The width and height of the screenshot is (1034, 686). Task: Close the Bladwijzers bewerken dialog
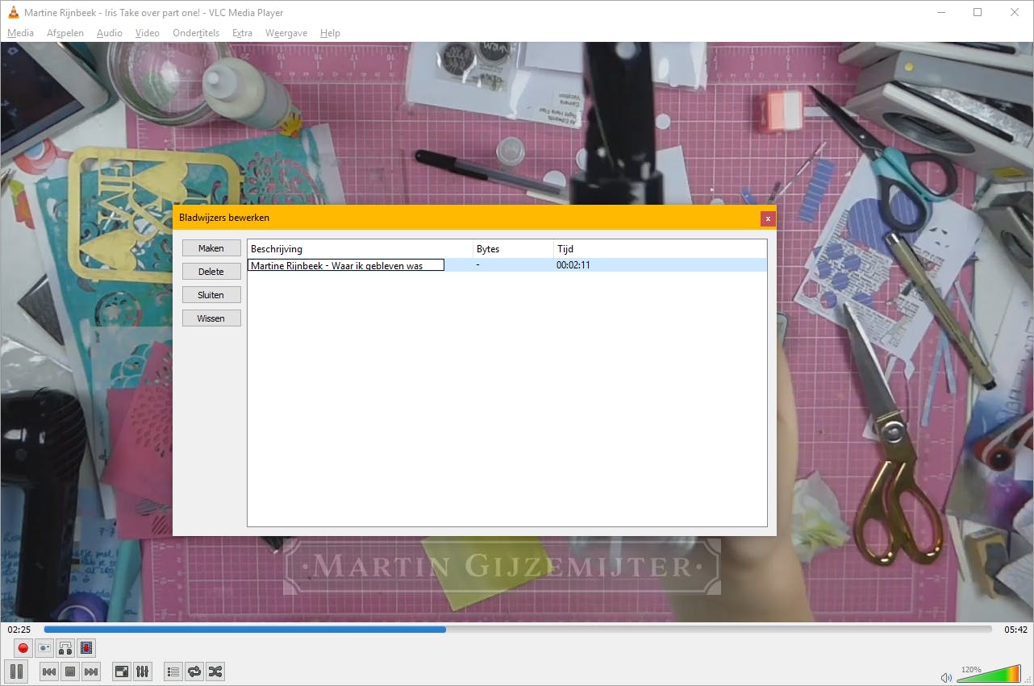click(x=768, y=218)
